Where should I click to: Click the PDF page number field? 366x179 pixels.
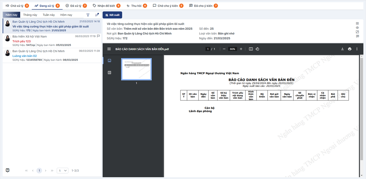207,49
